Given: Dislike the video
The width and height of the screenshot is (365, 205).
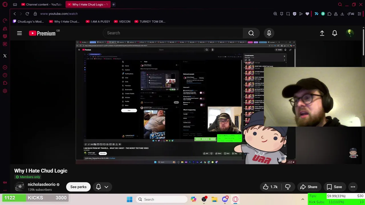Looking at the screenshot, I should (x=288, y=187).
